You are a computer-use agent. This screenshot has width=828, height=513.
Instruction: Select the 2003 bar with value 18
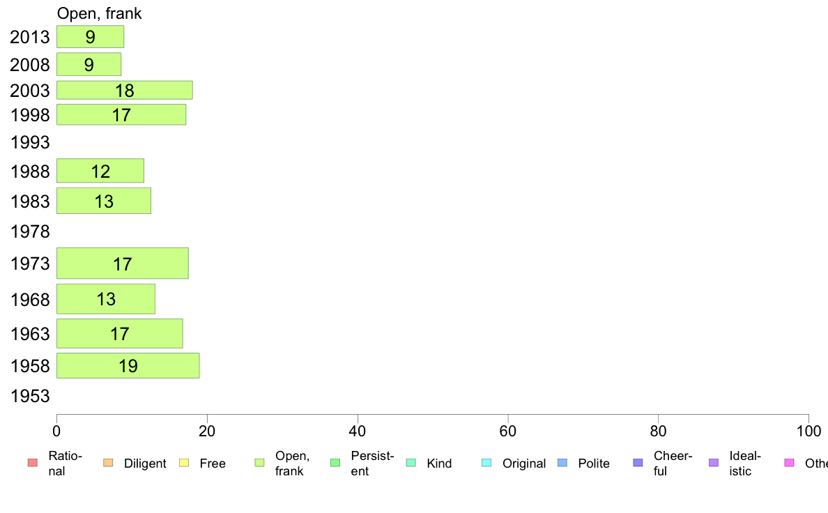[x=125, y=91]
